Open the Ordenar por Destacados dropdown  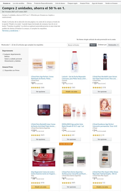(x=113, y=45)
